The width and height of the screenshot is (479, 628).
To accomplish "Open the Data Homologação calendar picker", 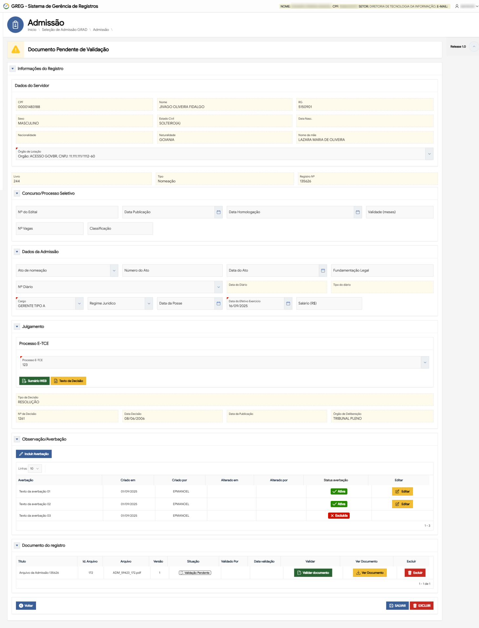I will point(358,212).
